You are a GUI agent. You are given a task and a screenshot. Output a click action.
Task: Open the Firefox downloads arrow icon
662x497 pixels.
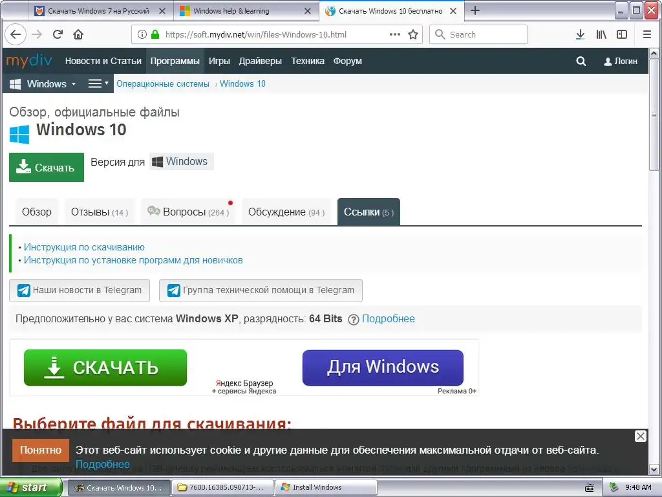tap(581, 34)
